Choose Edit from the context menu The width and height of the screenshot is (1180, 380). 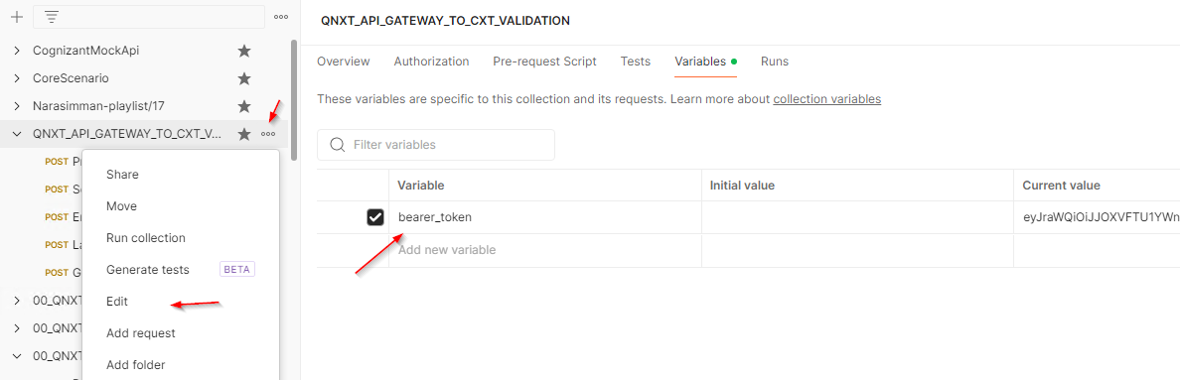tap(117, 302)
